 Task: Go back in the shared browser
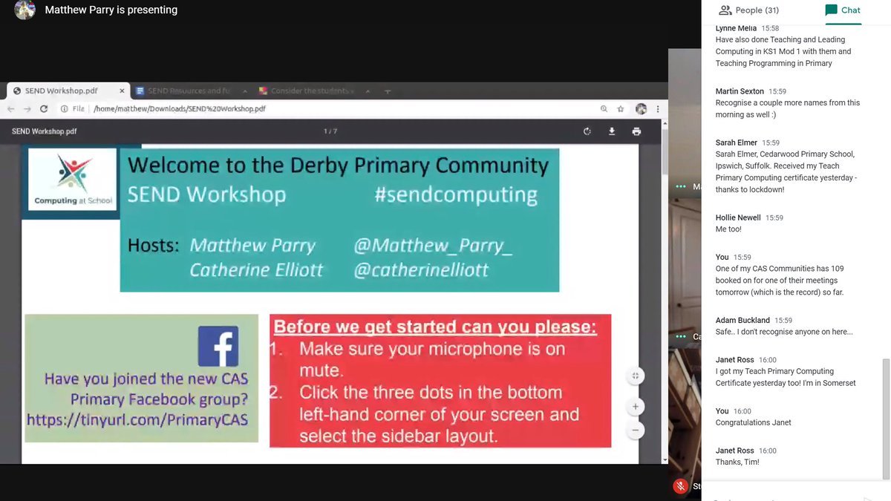(10, 108)
